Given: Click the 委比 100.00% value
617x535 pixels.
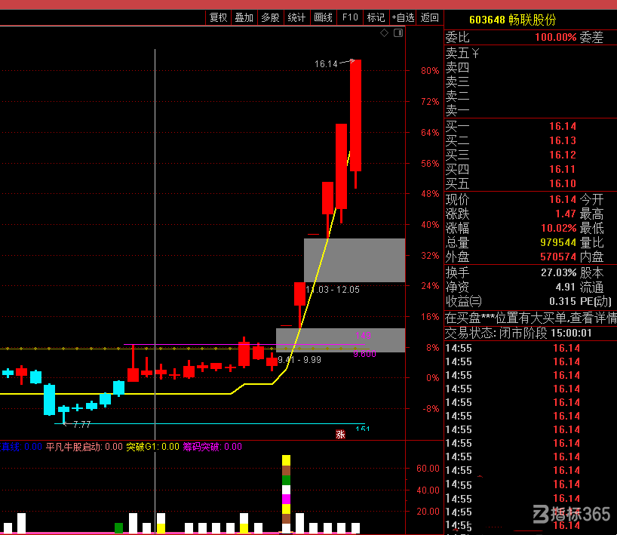Looking at the screenshot, I should point(556,38).
